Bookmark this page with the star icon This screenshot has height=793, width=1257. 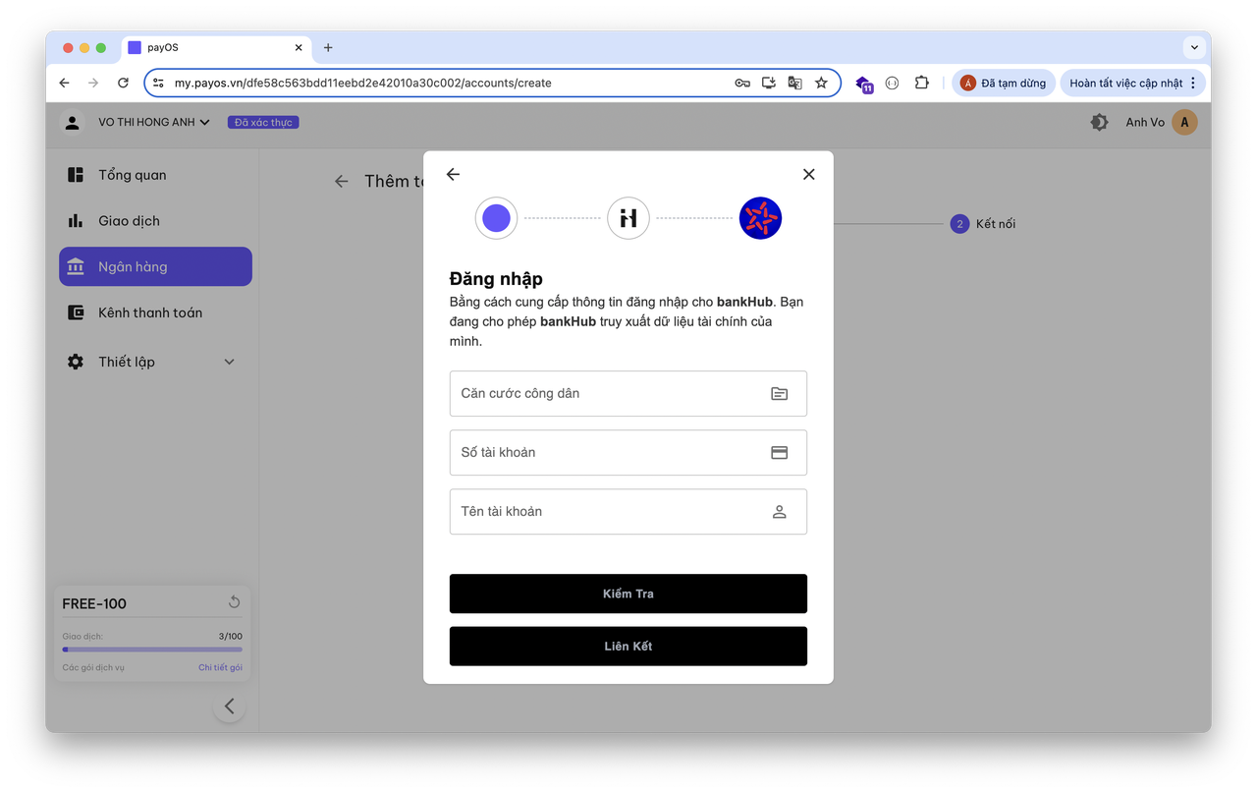821,84
